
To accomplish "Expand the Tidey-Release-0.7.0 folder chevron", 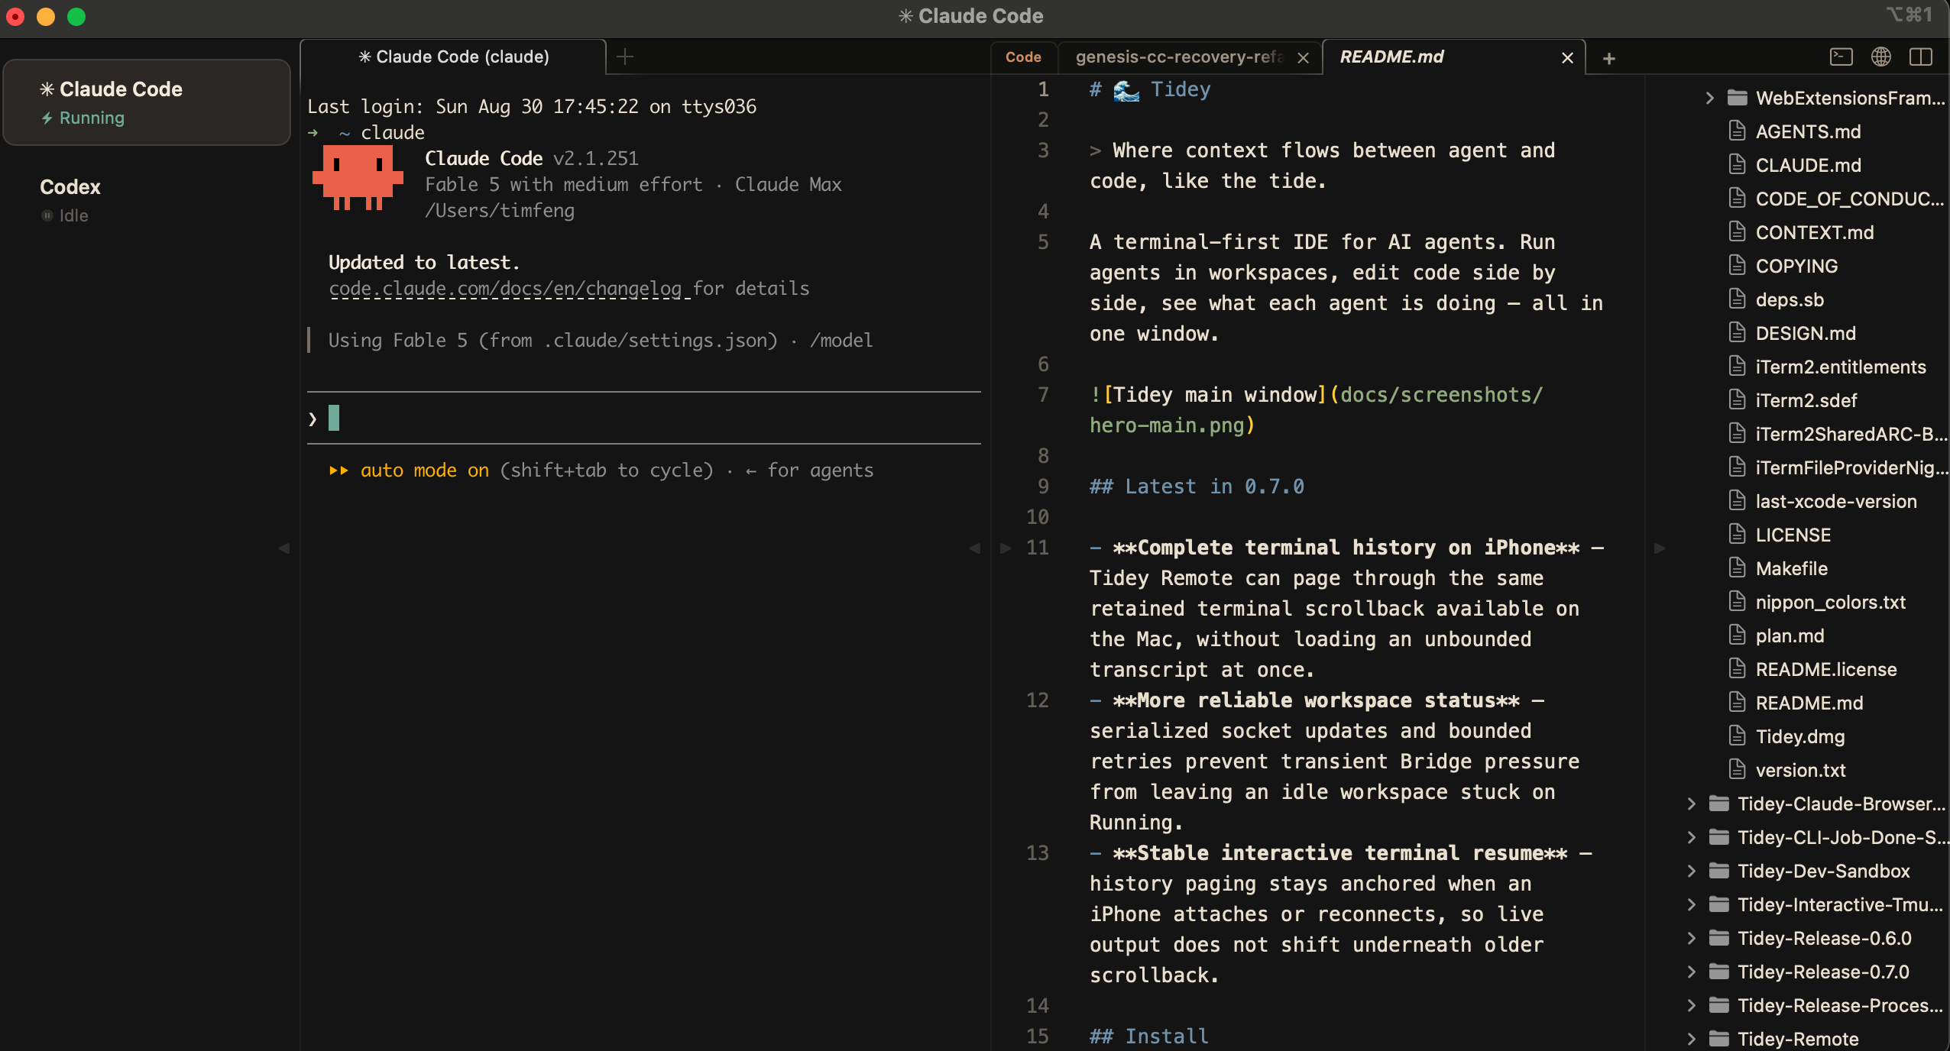I will (x=1692, y=972).
